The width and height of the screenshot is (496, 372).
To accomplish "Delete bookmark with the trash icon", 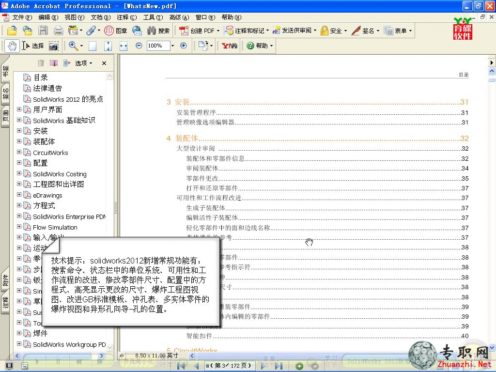I will pyautogui.click(x=41, y=63).
